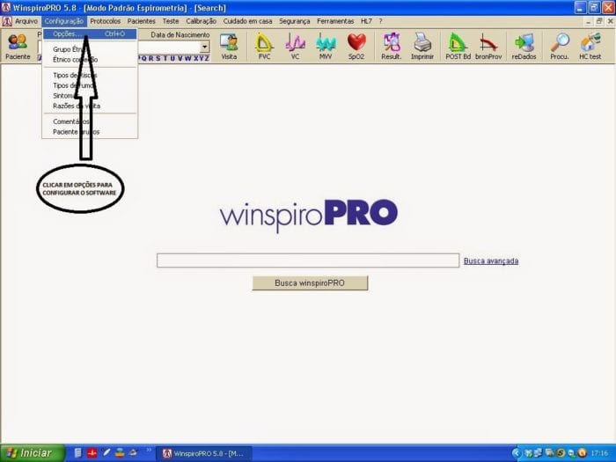
Task: Open the bronProv test icon
Action: point(488,47)
